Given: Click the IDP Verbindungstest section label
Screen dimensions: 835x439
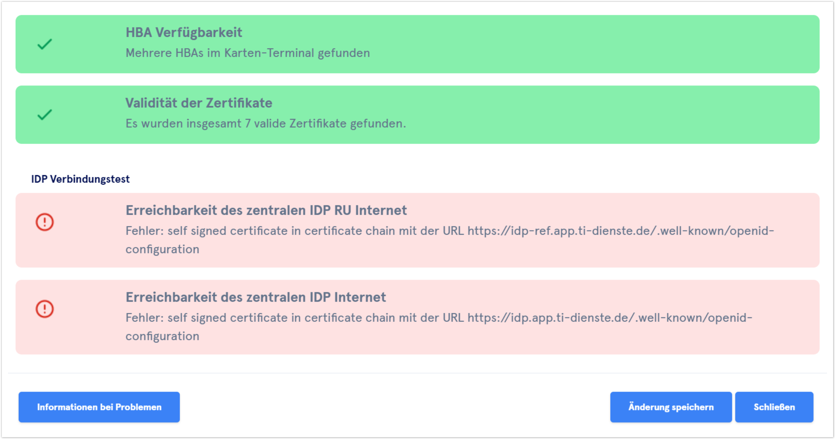Looking at the screenshot, I should [x=80, y=179].
